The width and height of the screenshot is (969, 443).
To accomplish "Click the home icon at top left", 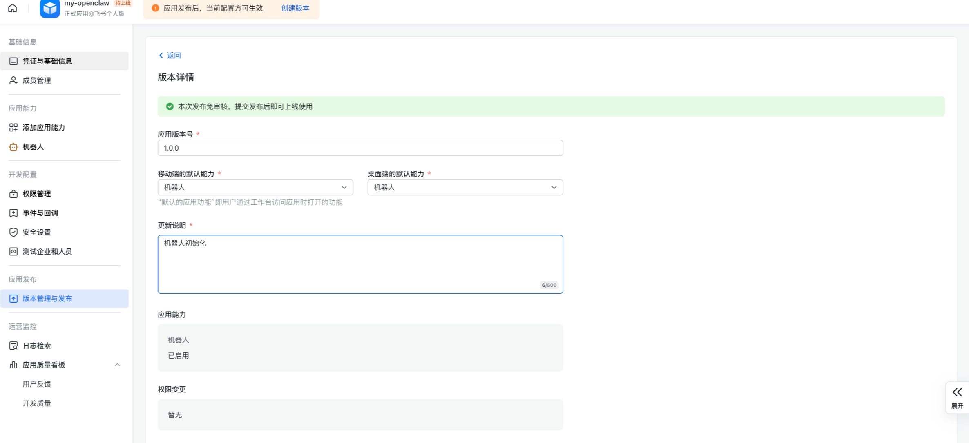I will [x=13, y=8].
